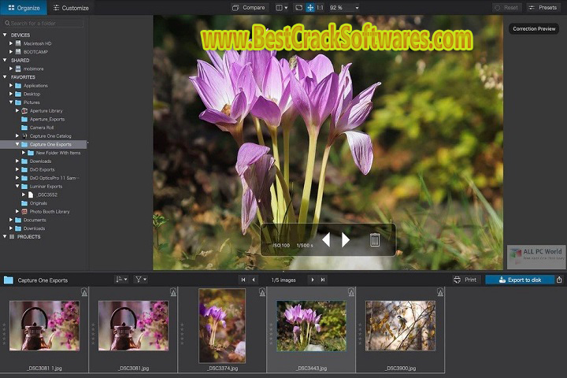Open the 92 % zoom level dropdown
567x378 pixels.
[344, 8]
